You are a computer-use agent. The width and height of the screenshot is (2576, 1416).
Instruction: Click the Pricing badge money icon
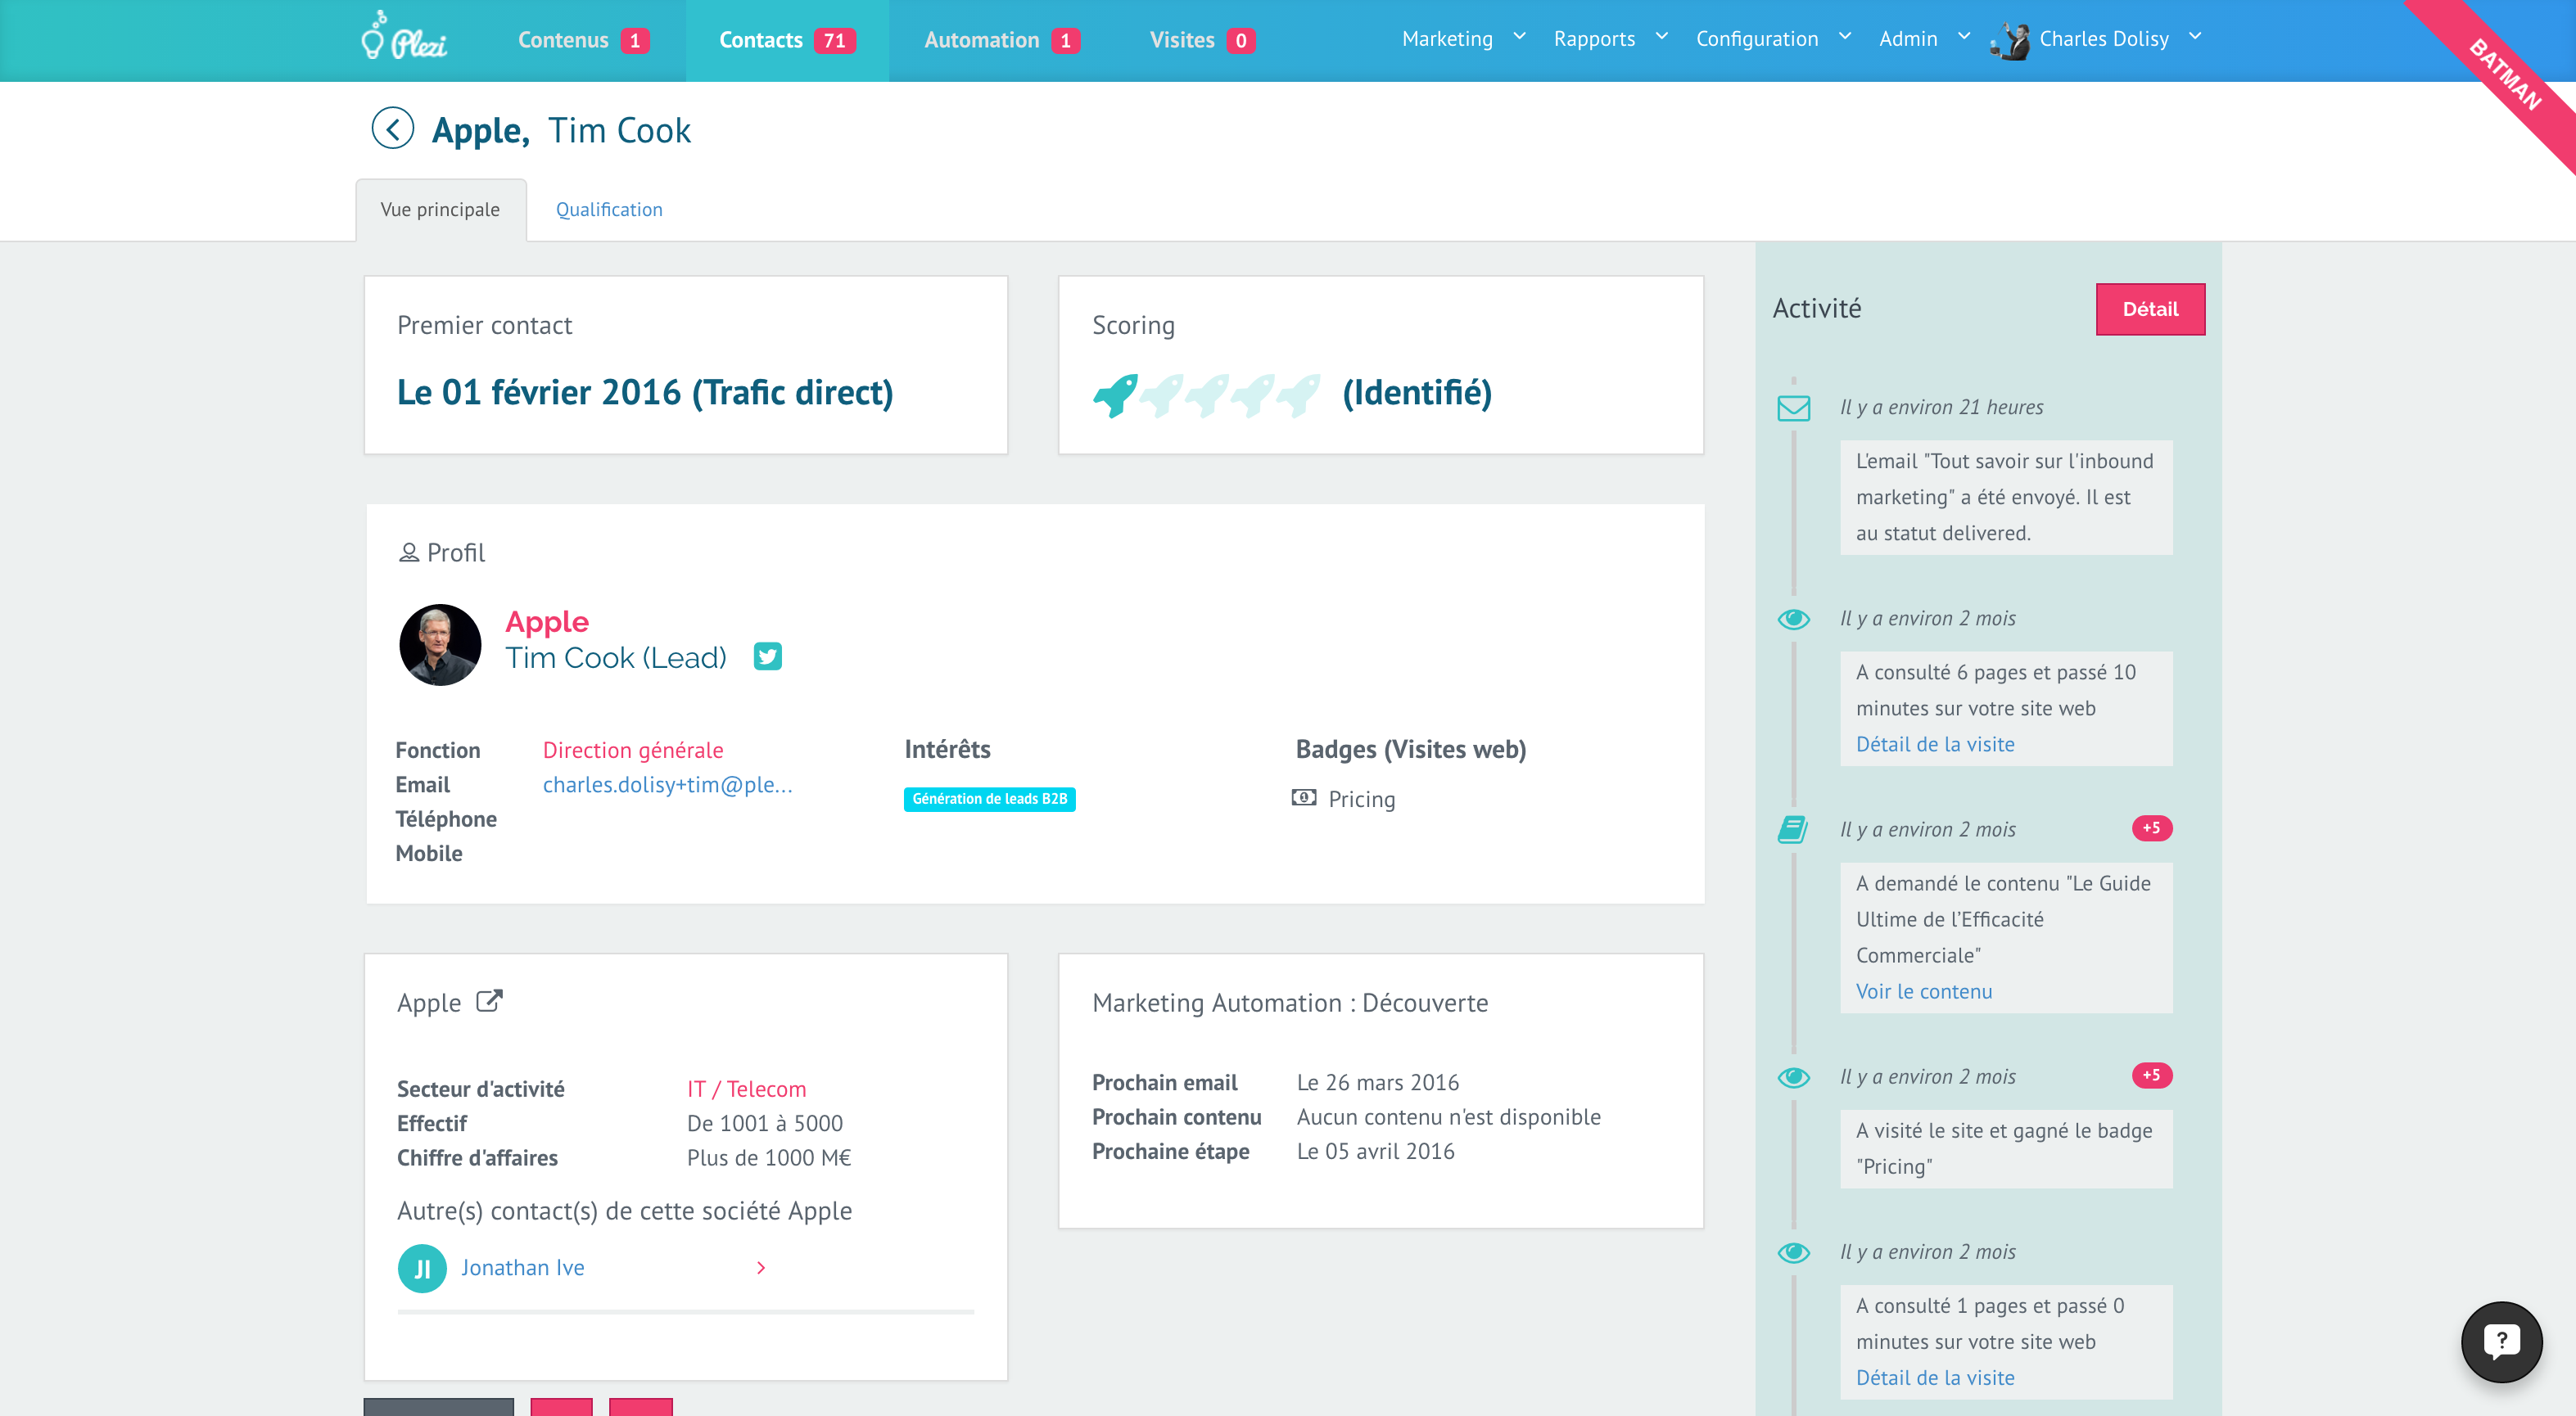tap(1304, 797)
